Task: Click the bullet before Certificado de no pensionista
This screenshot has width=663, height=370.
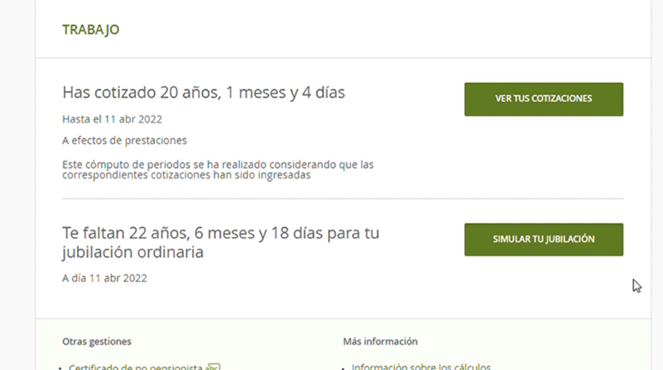Action: click(x=60, y=368)
